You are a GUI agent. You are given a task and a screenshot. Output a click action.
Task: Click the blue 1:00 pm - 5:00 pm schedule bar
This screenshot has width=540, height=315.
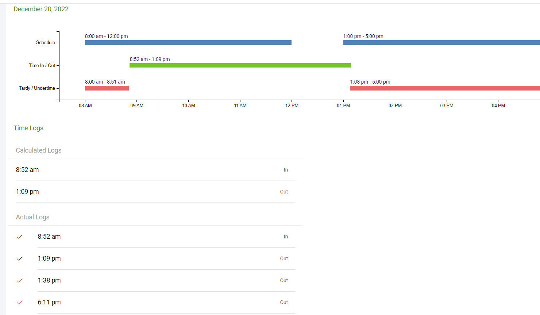[x=441, y=43]
